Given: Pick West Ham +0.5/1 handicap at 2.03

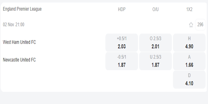Looking at the screenshot, I should tap(122, 43).
